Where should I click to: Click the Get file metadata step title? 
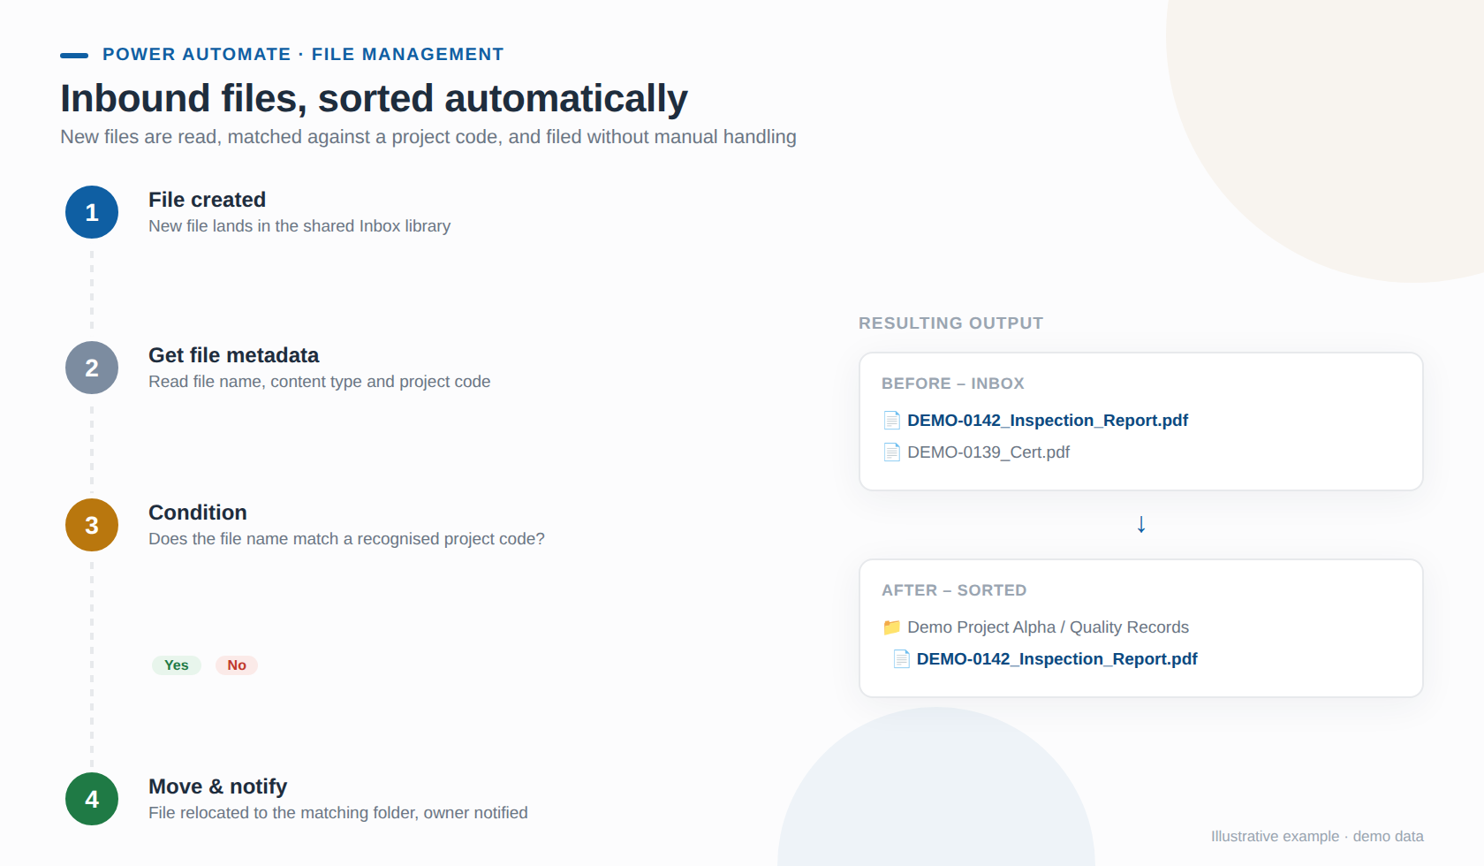click(x=233, y=355)
